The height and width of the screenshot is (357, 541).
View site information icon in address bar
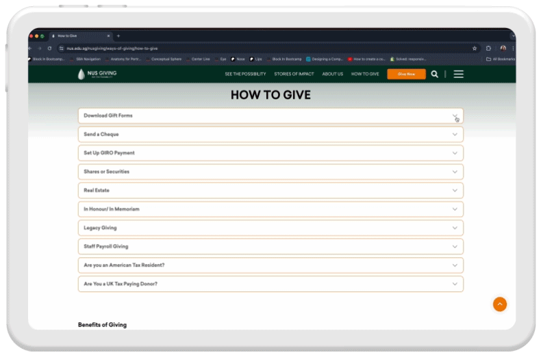tap(62, 49)
